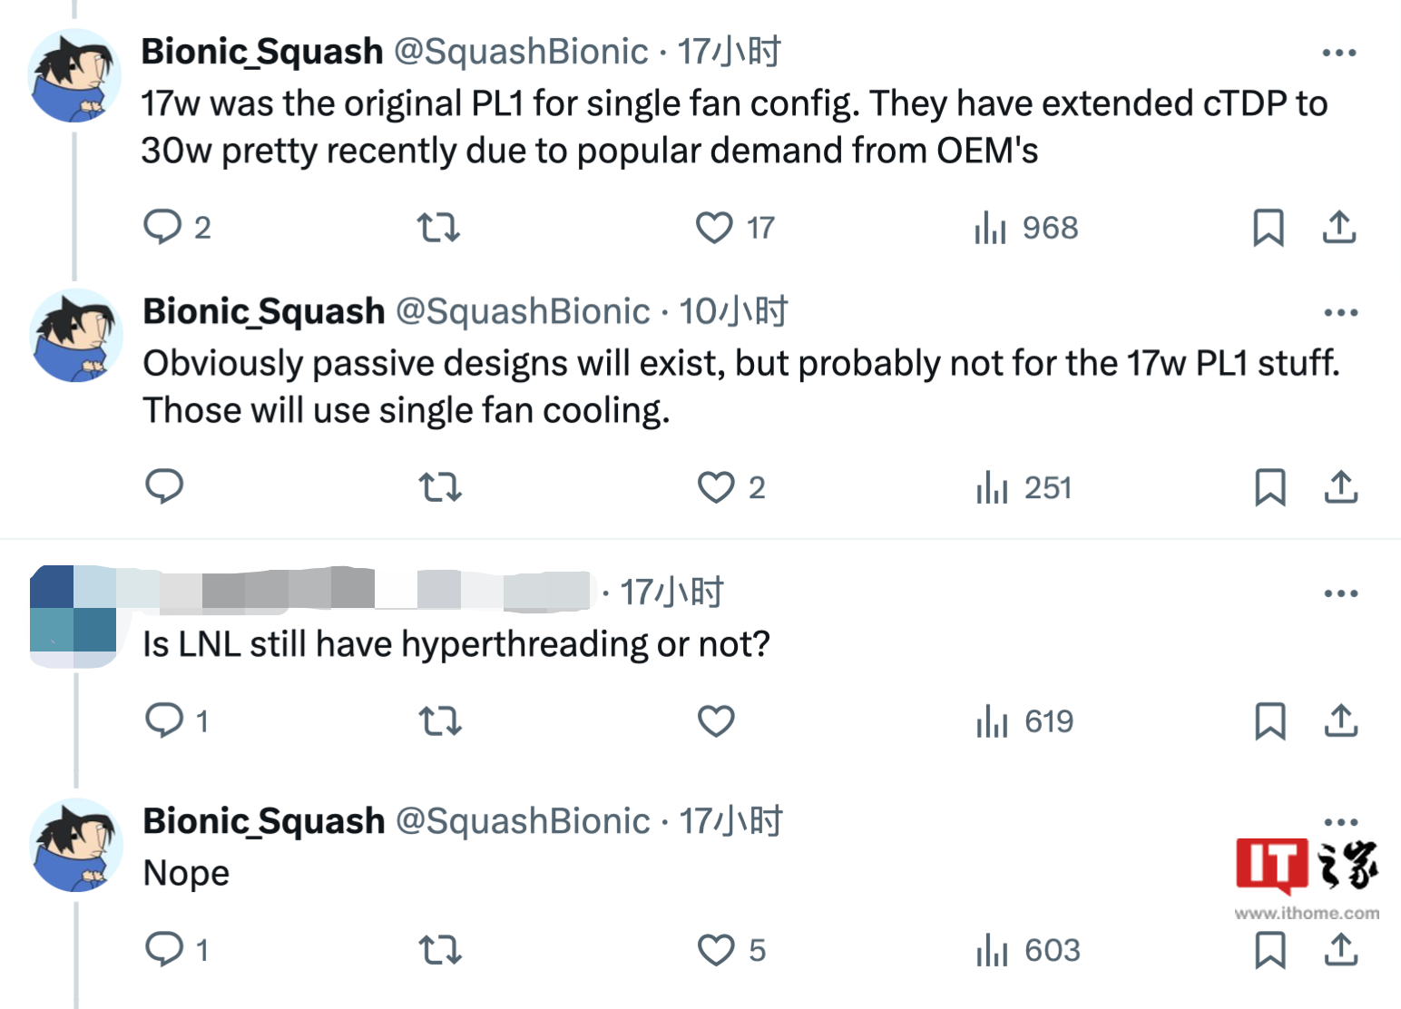Reply to the passive designs tweet

(x=164, y=486)
